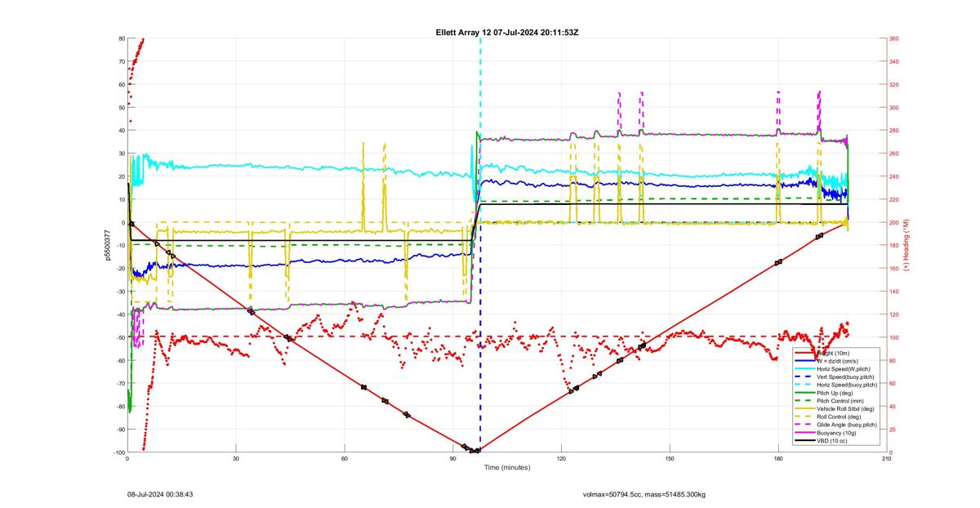Click the x-axis tick label '120'
This screenshot has width=980, height=508.
(x=561, y=459)
